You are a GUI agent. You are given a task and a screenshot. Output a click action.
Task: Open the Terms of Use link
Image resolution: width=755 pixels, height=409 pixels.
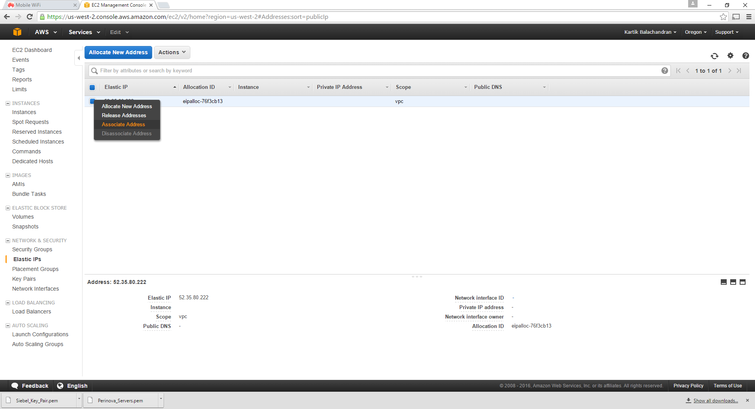[727, 386]
